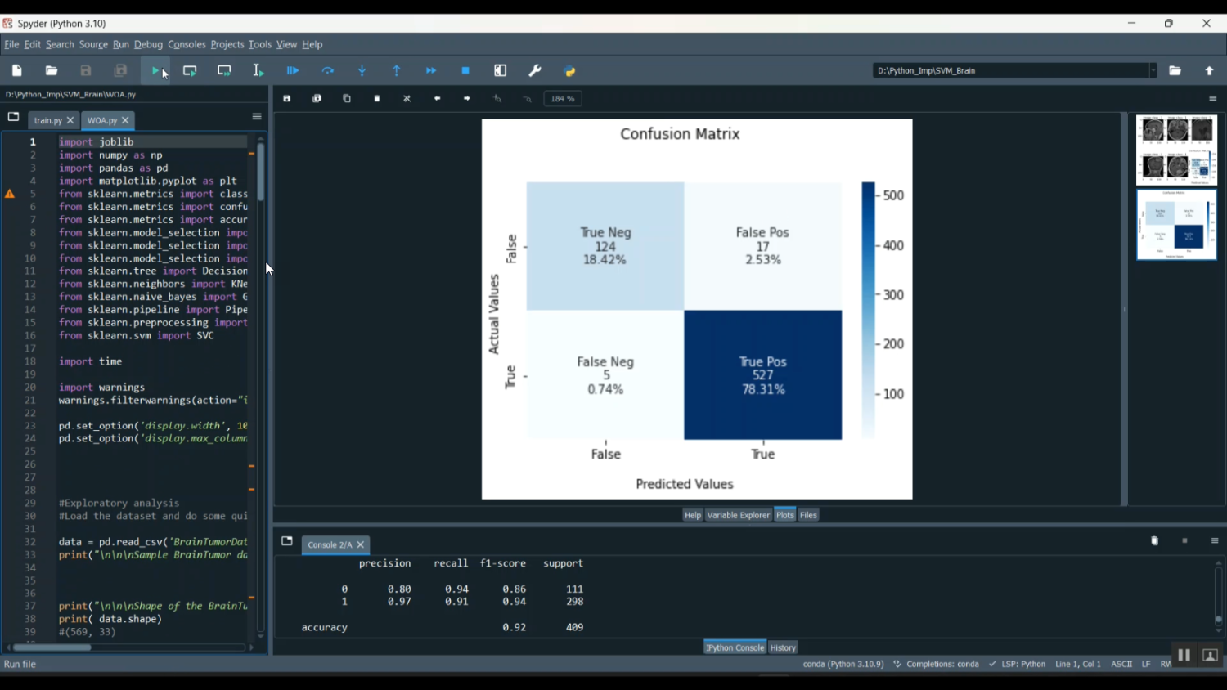The height and width of the screenshot is (690, 1227).
Task: Click the Run current cell icon
Action: (190, 71)
